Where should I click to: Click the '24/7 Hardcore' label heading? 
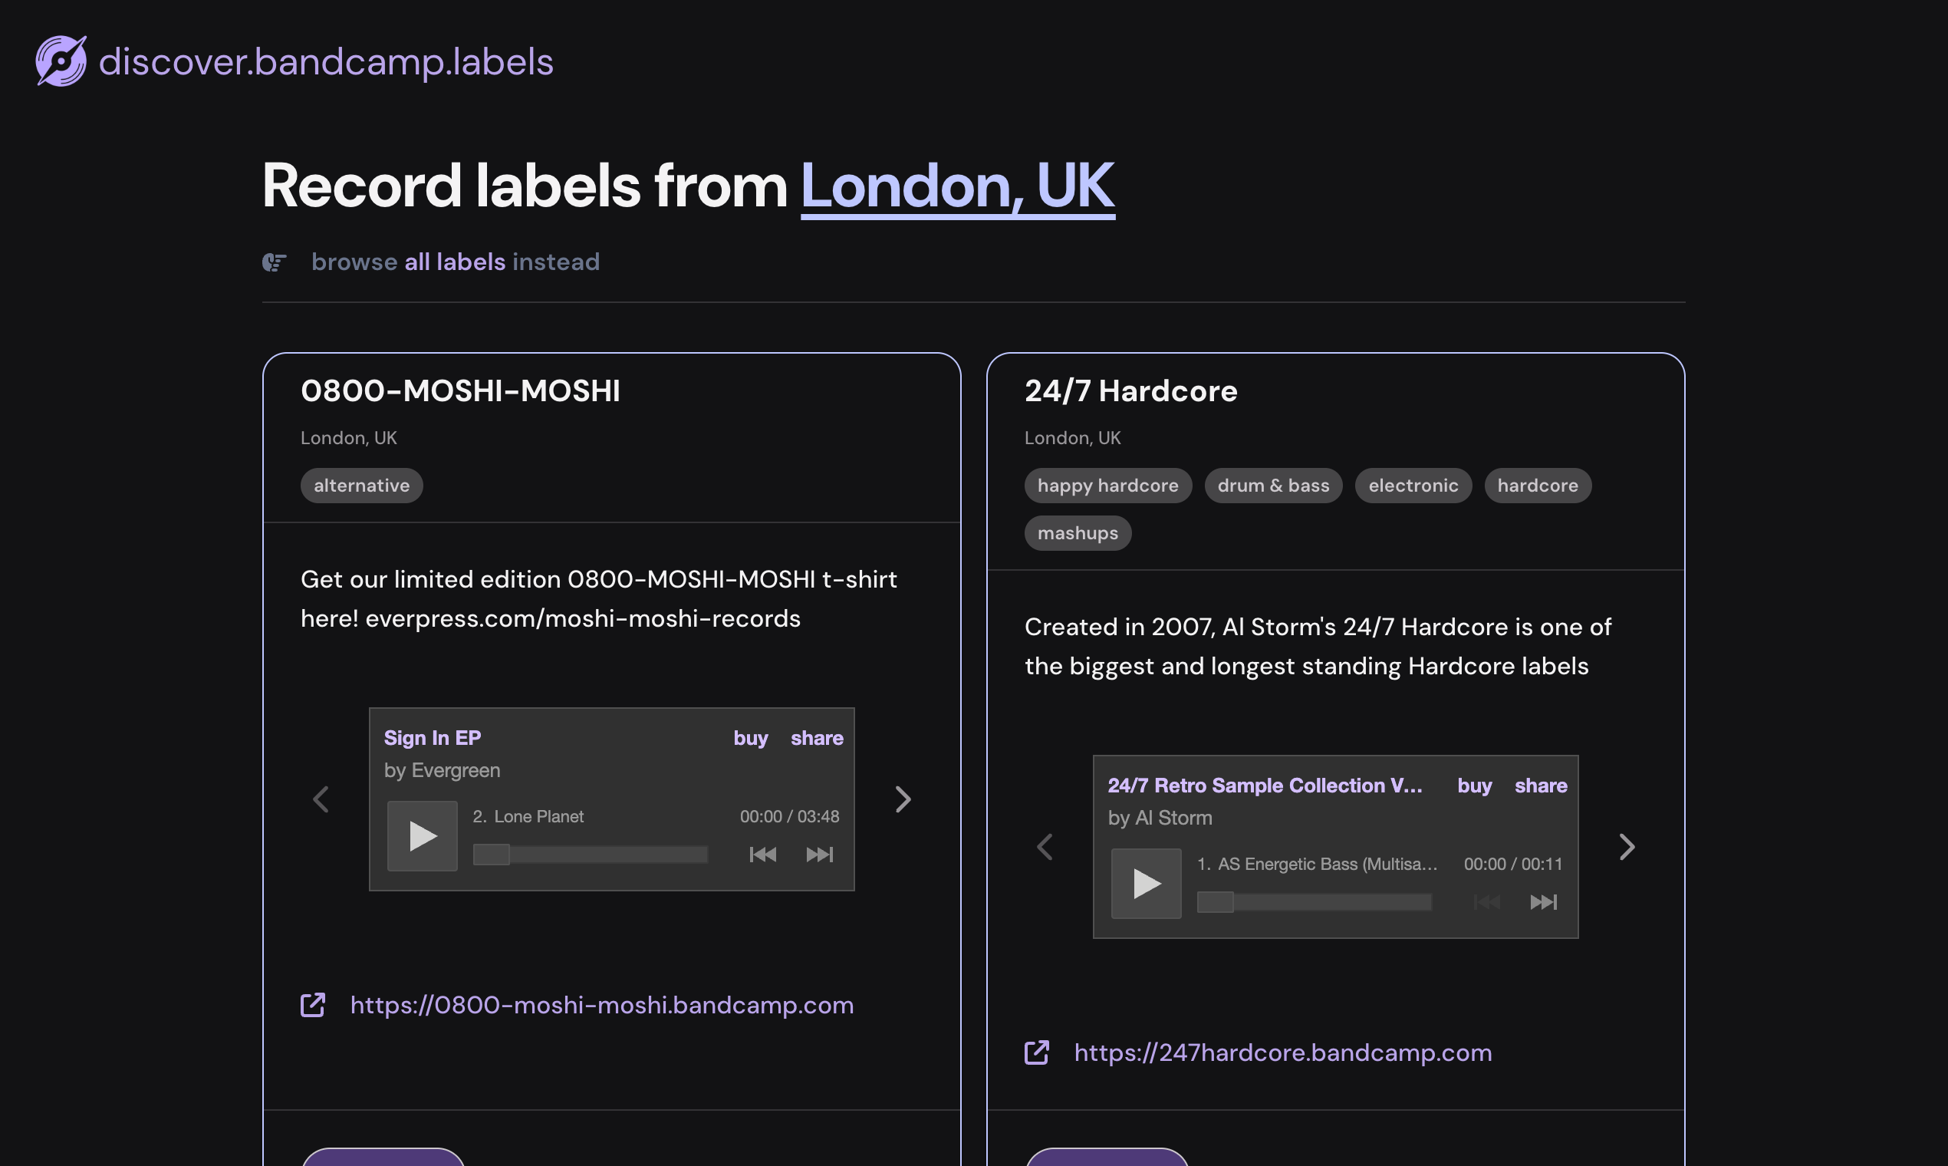(x=1131, y=391)
